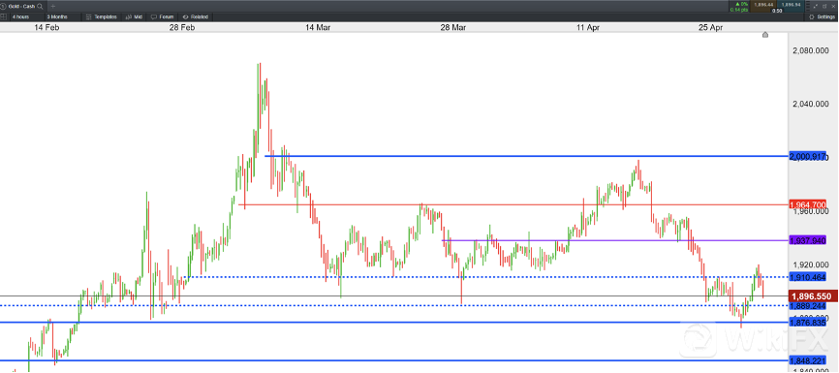
Task: Open the Mid price type selector
Action: (x=134, y=16)
